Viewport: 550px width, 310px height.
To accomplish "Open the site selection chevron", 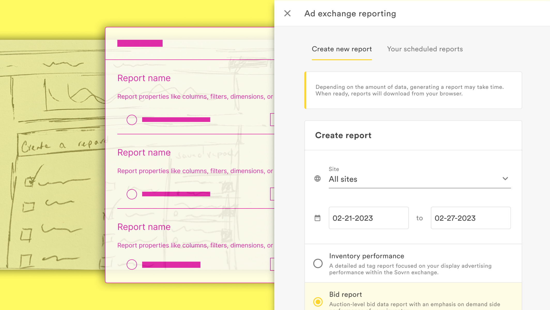I will pyautogui.click(x=506, y=179).
